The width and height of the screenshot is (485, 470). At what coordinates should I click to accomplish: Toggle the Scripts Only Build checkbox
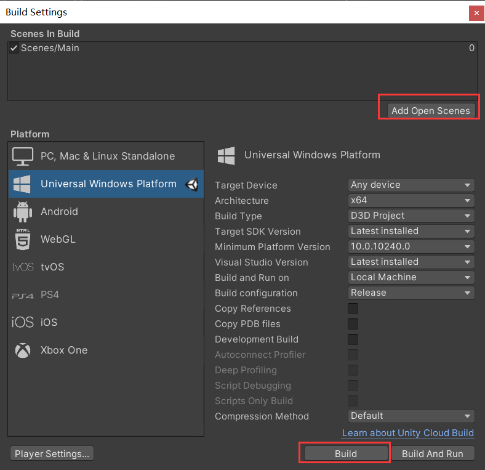pyautogui.click(x=353, y=401)
